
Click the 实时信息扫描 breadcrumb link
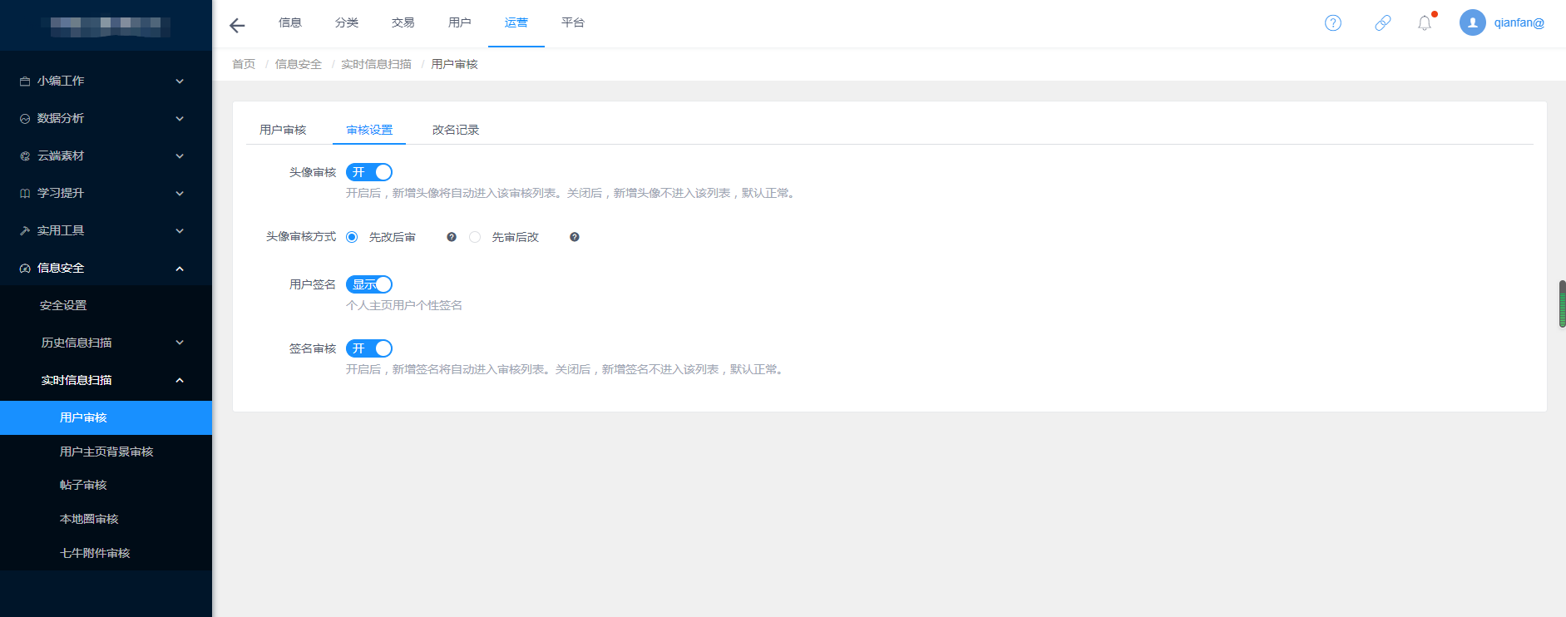pos(376,64)
